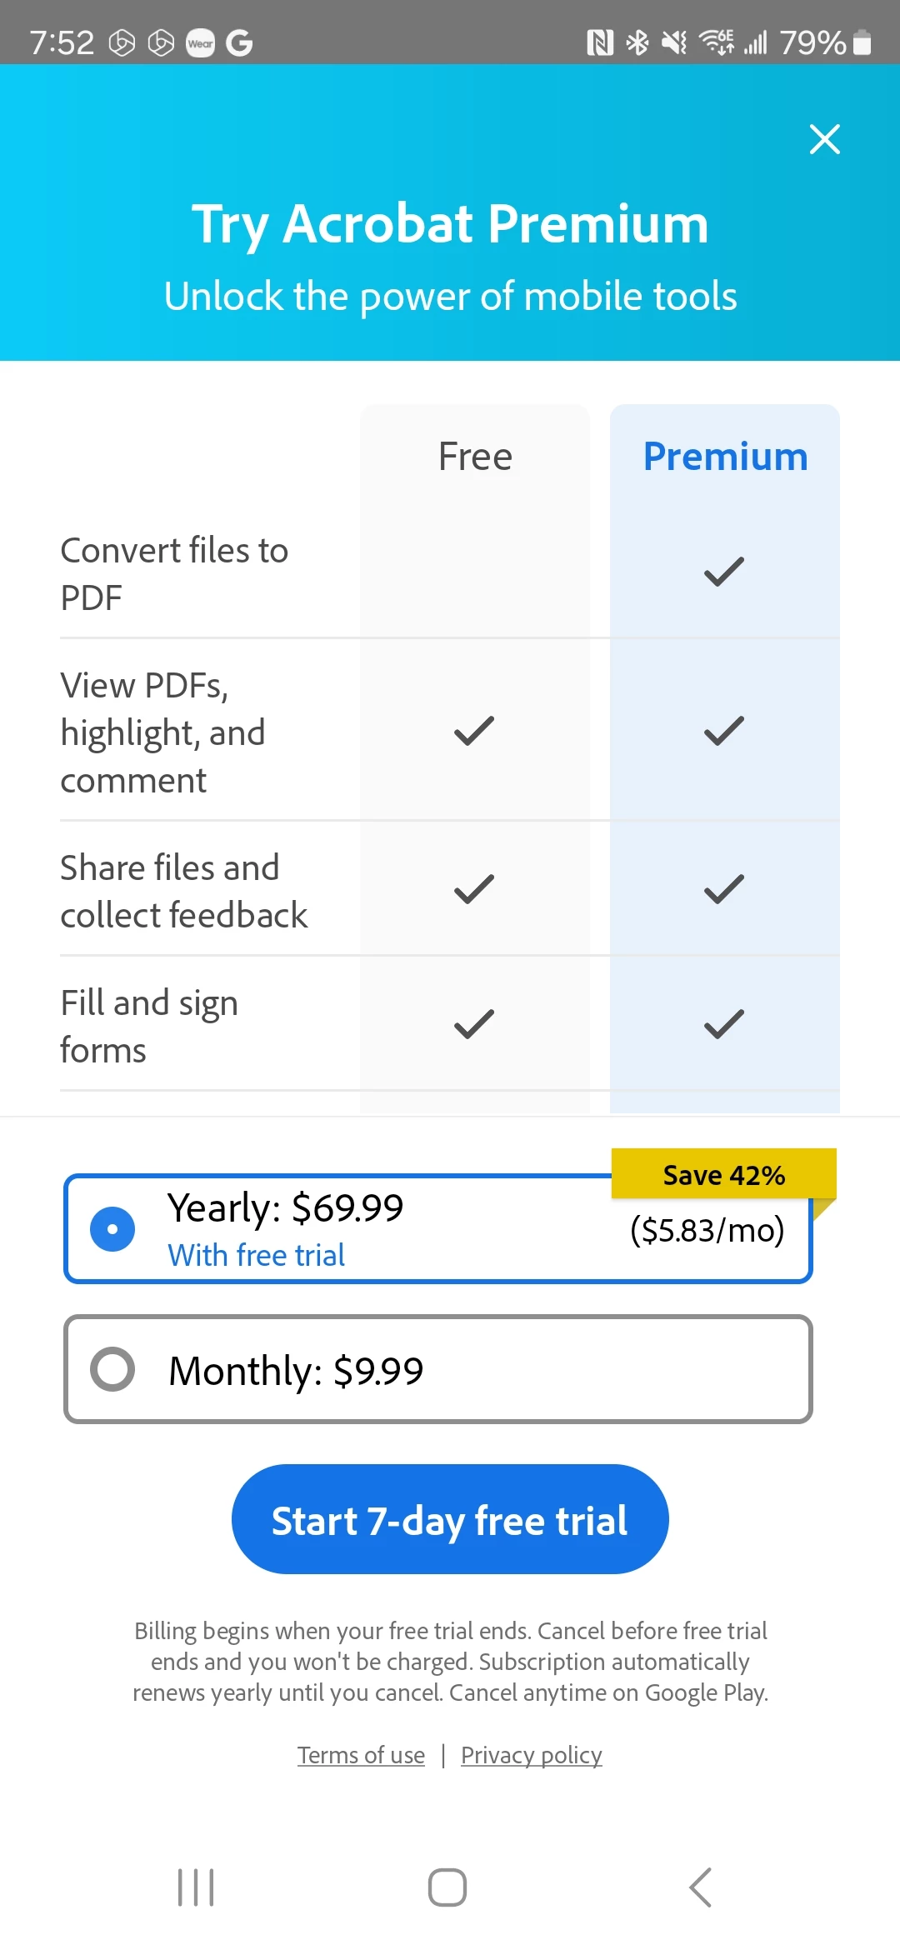Open the Terms of use link
This screenshot has width=900, height=1950.
361,1755
